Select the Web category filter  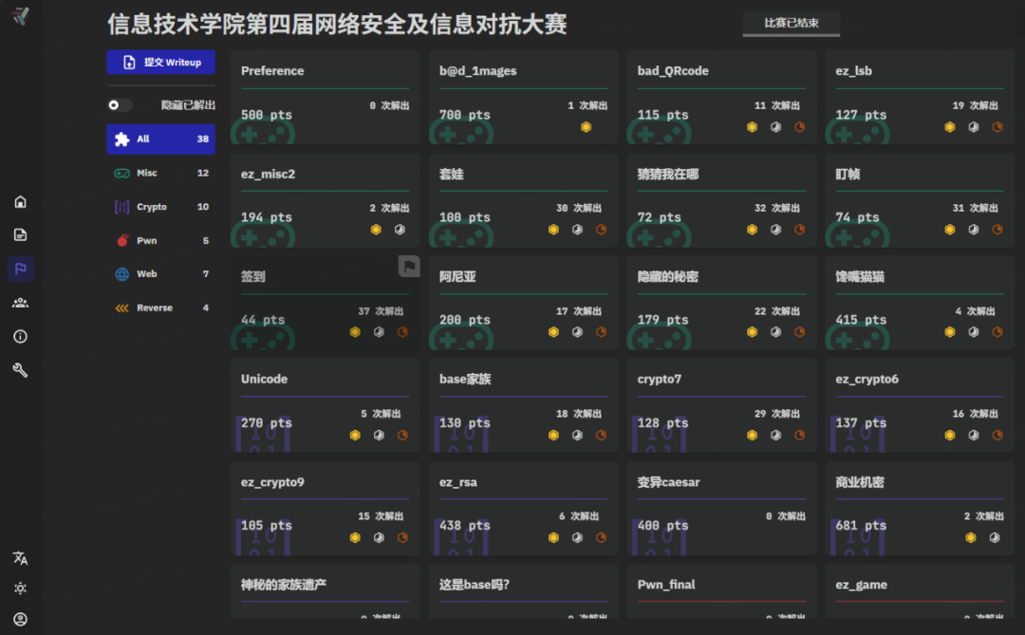(x=160, y=274)
